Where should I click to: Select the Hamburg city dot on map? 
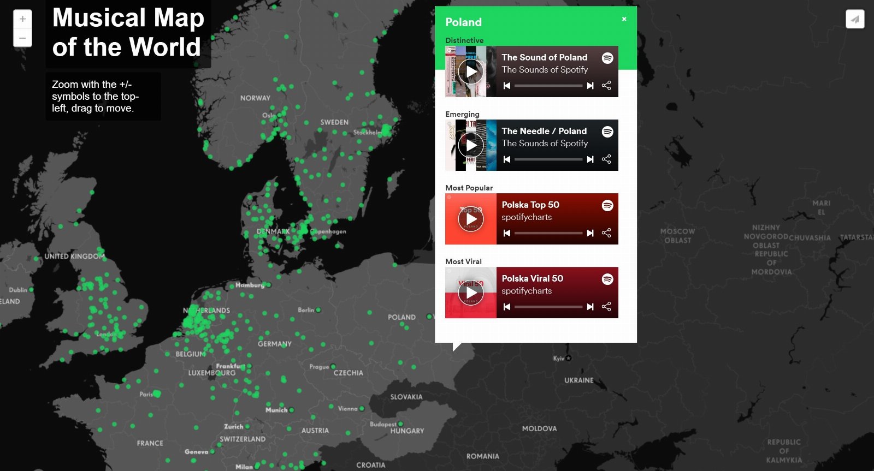268,285
